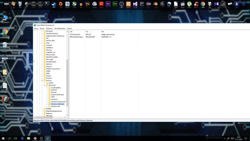Select the Windows NT tree key

coord(55,106)
